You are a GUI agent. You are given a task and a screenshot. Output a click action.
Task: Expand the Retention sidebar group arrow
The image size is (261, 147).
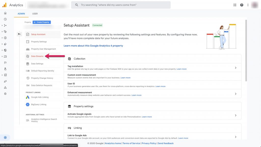point(2,44)
